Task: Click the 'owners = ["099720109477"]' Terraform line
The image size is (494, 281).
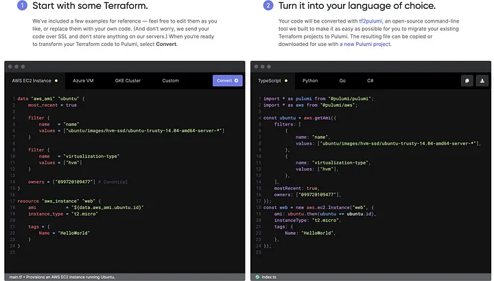Action: click(62, 182)
